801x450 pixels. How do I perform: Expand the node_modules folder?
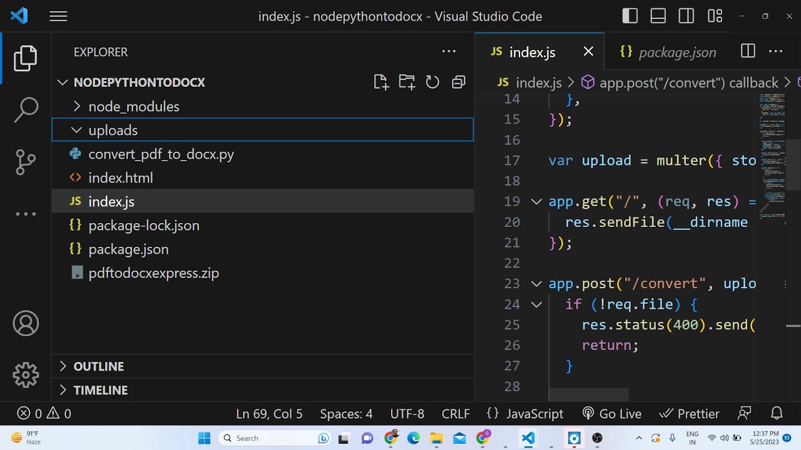pyautogui.click(x=133, y=106)
